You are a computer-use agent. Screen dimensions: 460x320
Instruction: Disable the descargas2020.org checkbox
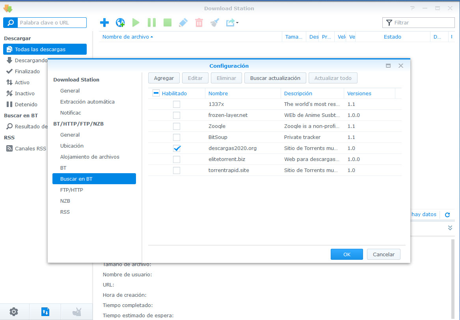pyautogui.click(x=177, y=148)
